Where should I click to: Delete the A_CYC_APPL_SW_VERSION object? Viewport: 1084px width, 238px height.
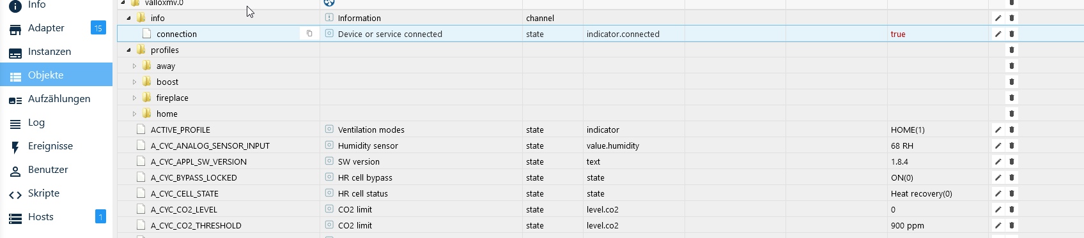click(1012, 161)
